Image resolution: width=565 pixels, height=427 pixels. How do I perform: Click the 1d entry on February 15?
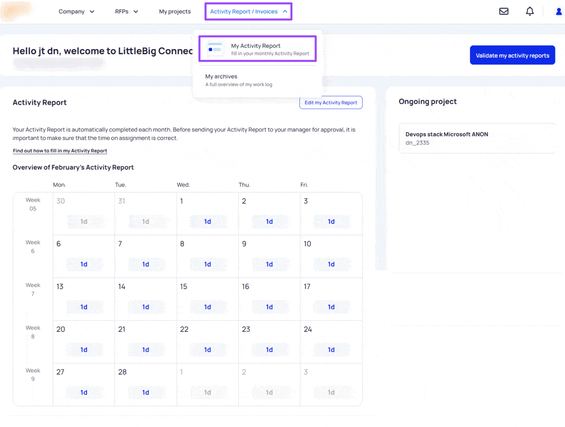pos(208,307)
